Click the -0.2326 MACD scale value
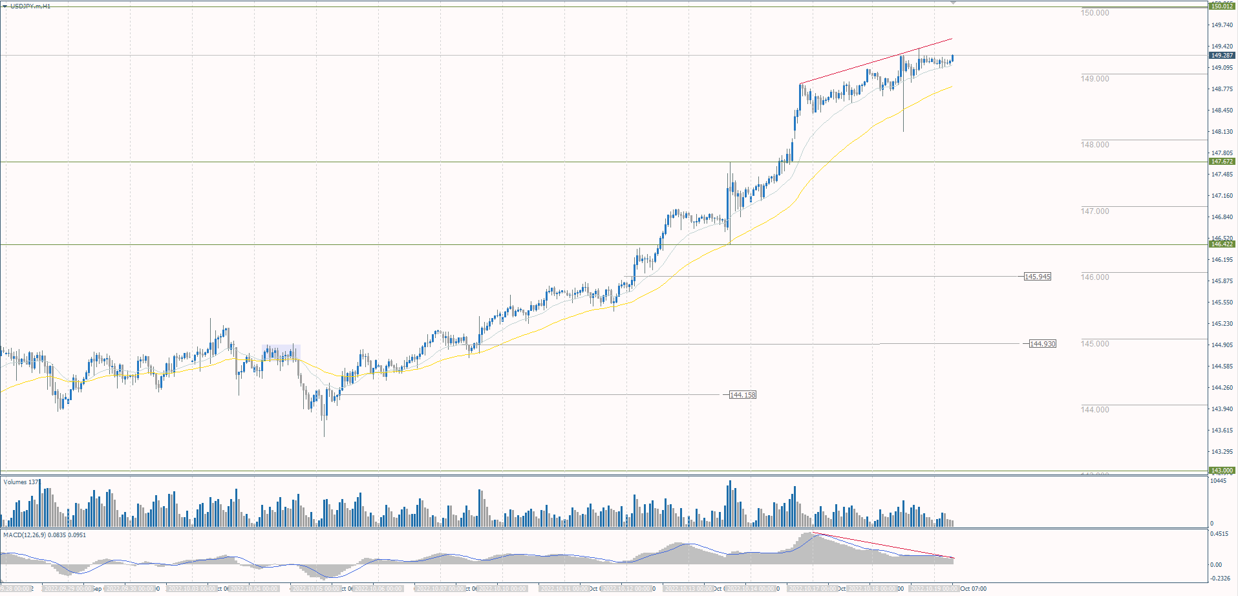 [x=1220, y=579]
